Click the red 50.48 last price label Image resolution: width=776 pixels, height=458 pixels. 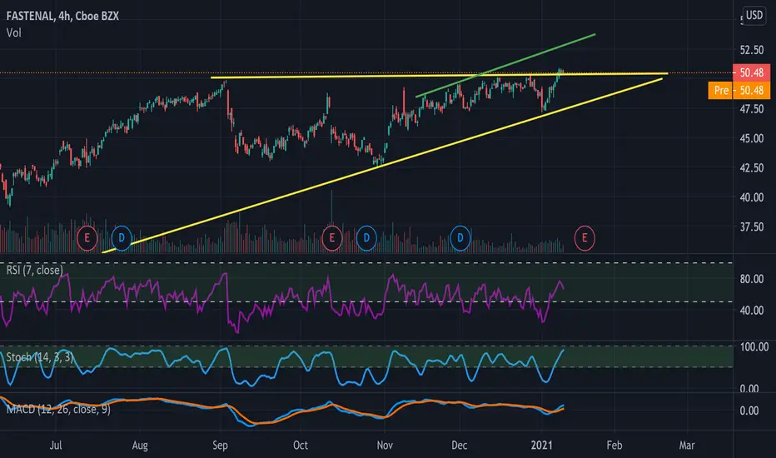point(751,72)
